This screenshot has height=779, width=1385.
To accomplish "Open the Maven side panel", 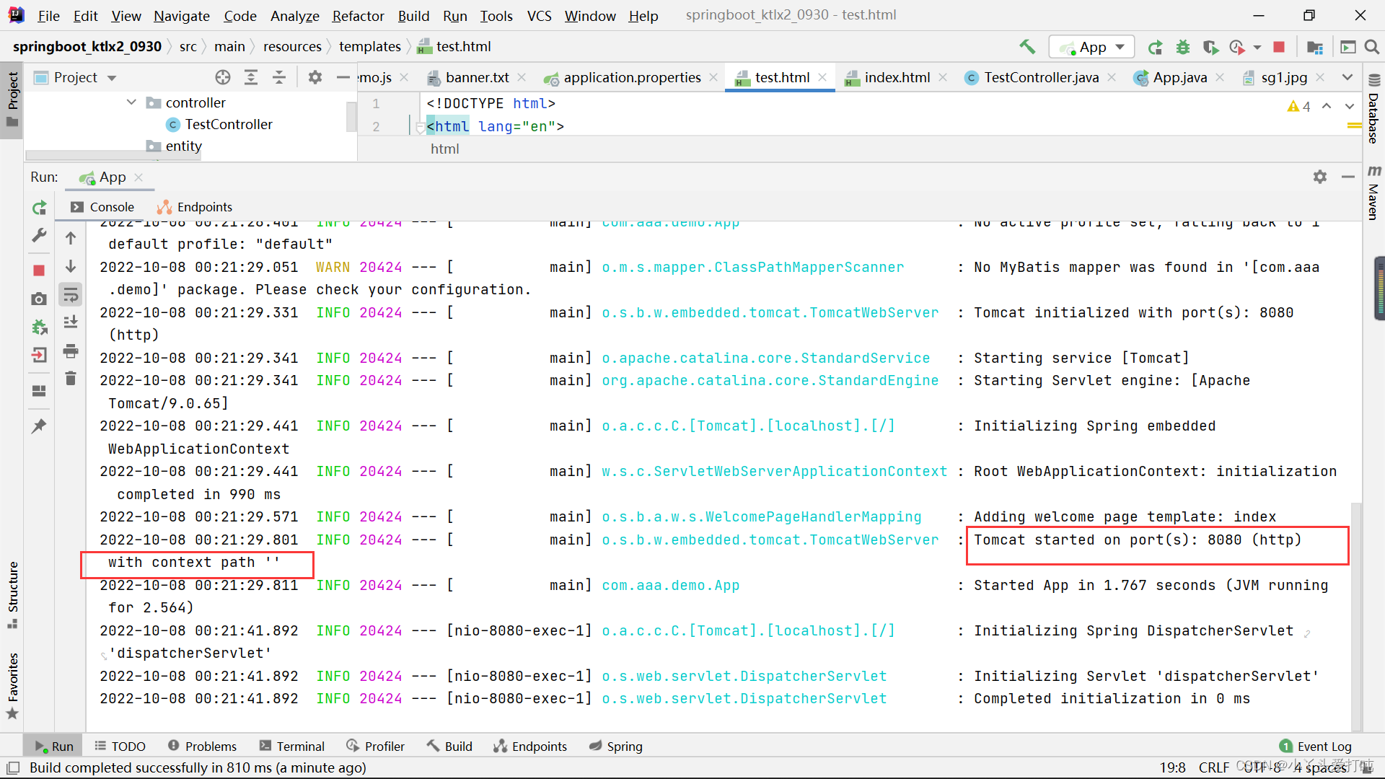I will coord(1373,192).
